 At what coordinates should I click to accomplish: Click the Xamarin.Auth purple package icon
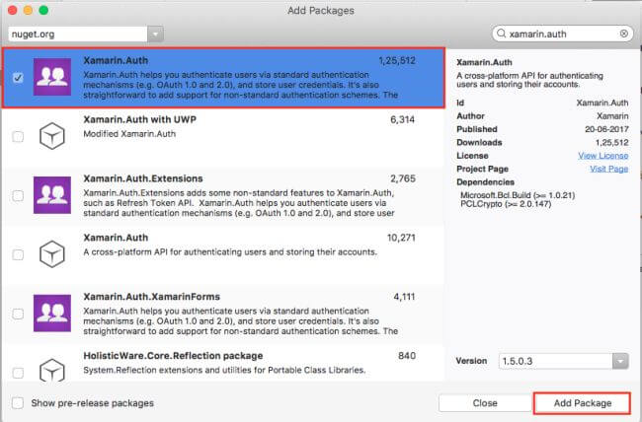tap(51, 77)
